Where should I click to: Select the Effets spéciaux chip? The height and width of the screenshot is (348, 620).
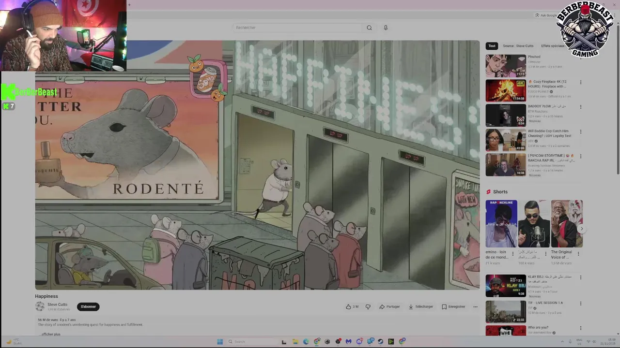tap(553, 46)
